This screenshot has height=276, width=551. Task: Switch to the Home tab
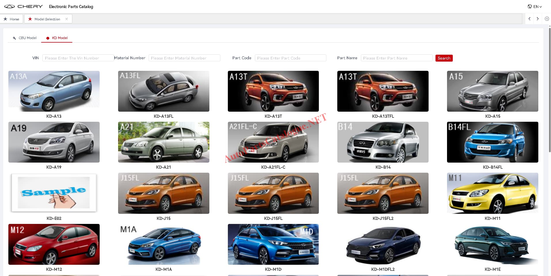click(x=11, y=19)
